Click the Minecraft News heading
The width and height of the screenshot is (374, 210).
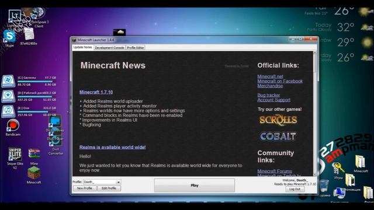pos(113,65)
